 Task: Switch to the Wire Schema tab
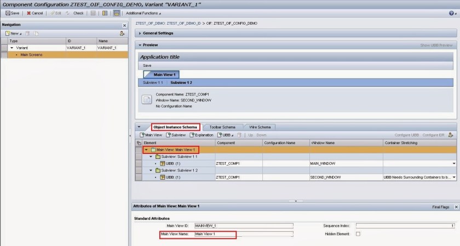(260, 127)
